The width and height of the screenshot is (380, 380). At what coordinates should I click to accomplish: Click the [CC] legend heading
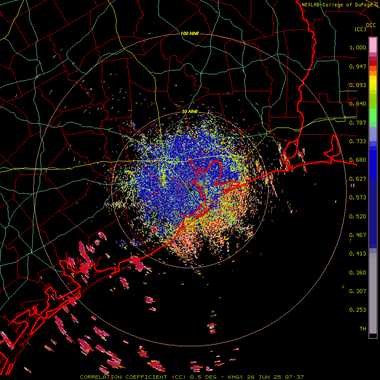point(361,29)
